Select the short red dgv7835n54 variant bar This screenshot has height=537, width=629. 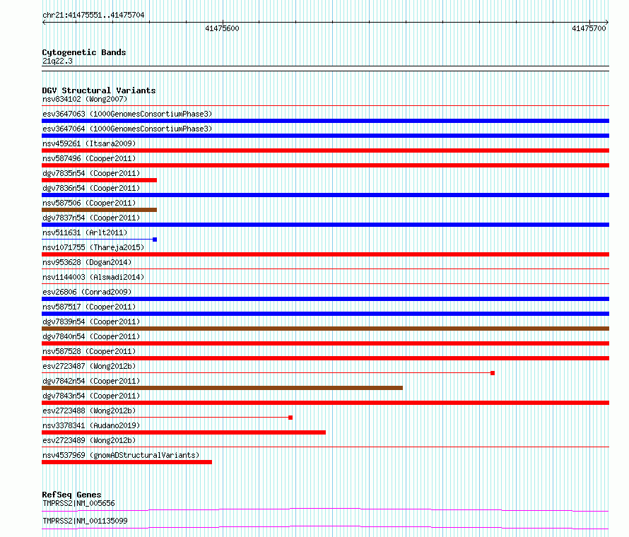coord(99,180)
